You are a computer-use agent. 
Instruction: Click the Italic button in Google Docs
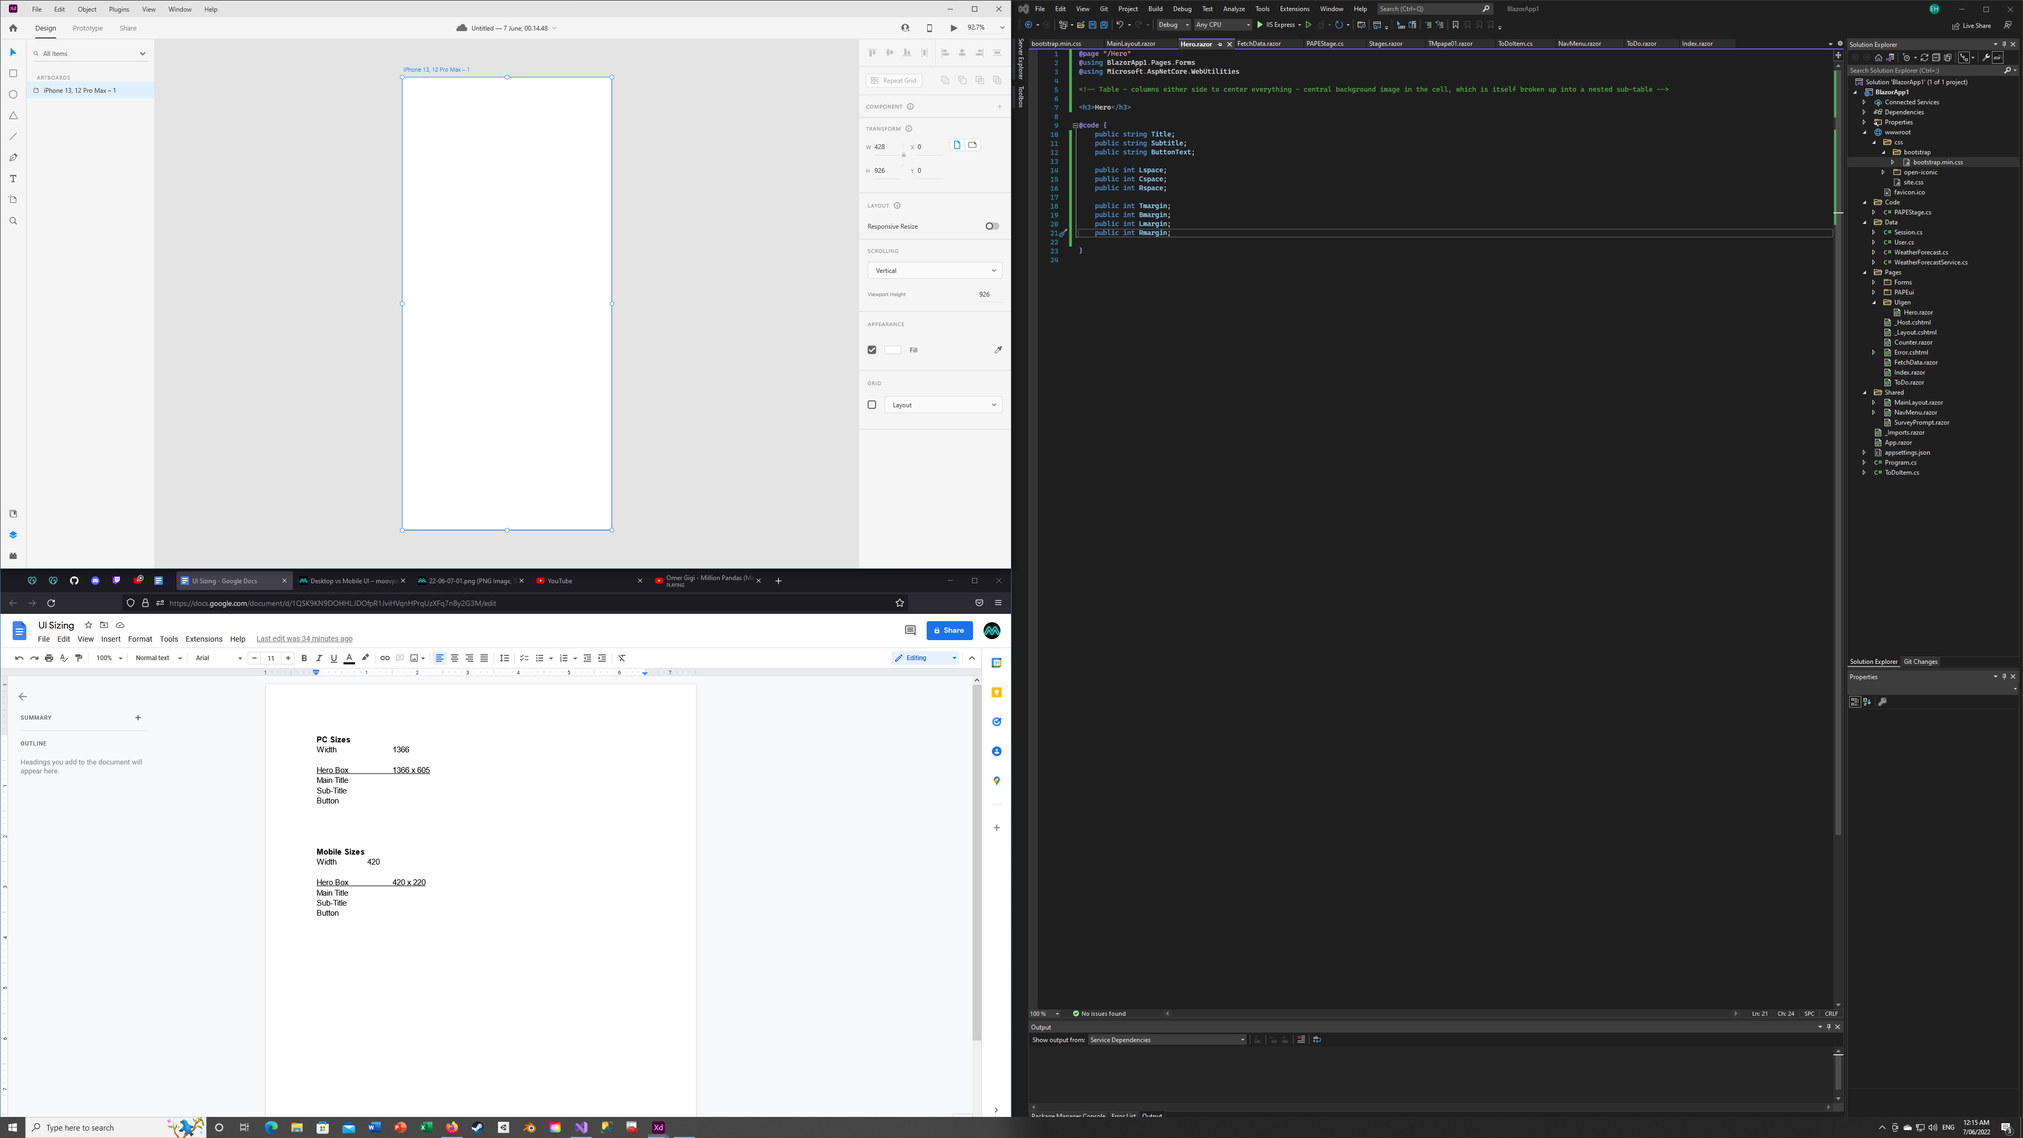(319, 658)
